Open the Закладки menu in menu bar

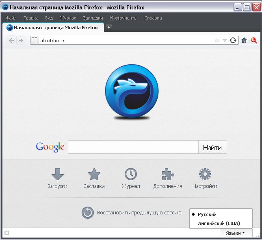coord(93,18)
